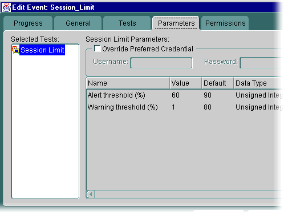The height and width of the screenshot is (214, 284).
Task: Enable Override Preferred Credential checkbox
Action: 98,49
